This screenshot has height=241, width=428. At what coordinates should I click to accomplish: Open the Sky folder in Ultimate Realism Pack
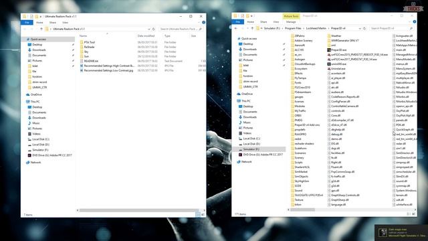pyautogui.click(x=86, y=52)
